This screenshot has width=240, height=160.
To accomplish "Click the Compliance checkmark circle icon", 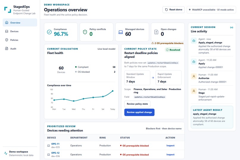I will tap(49, 32).
